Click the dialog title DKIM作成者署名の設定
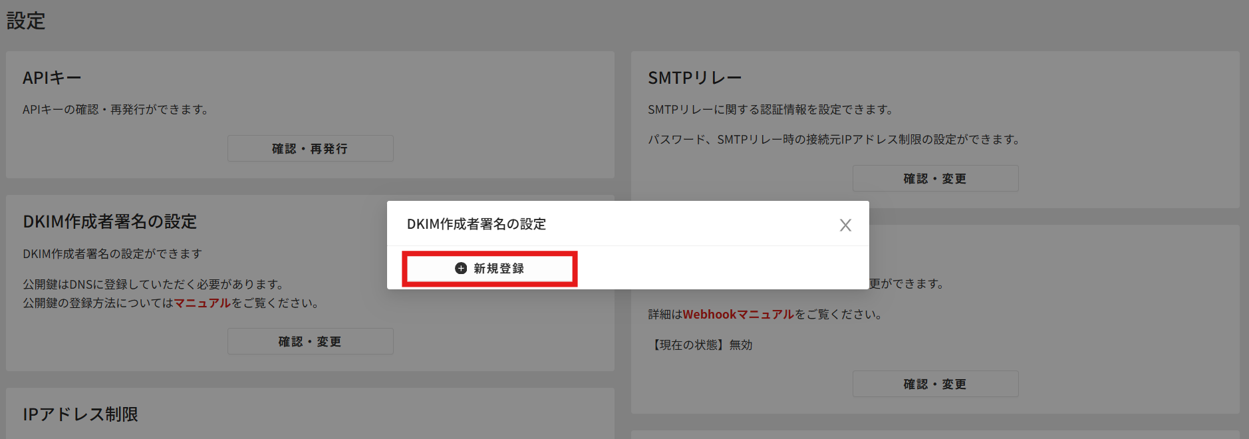The image size is (1249, 439). (x=476, y=224)
